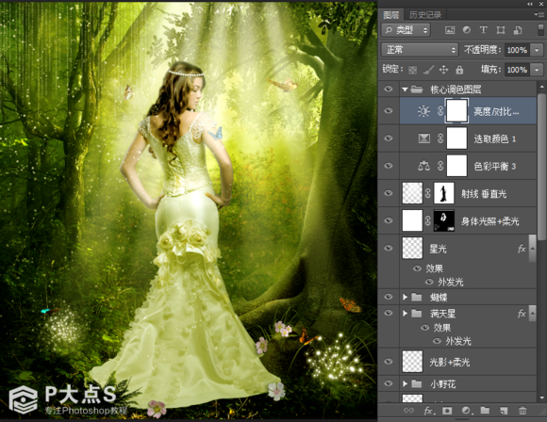Collapse the panel with double-arrow icon
Screen dimensions: 547x422
[530, 4]
